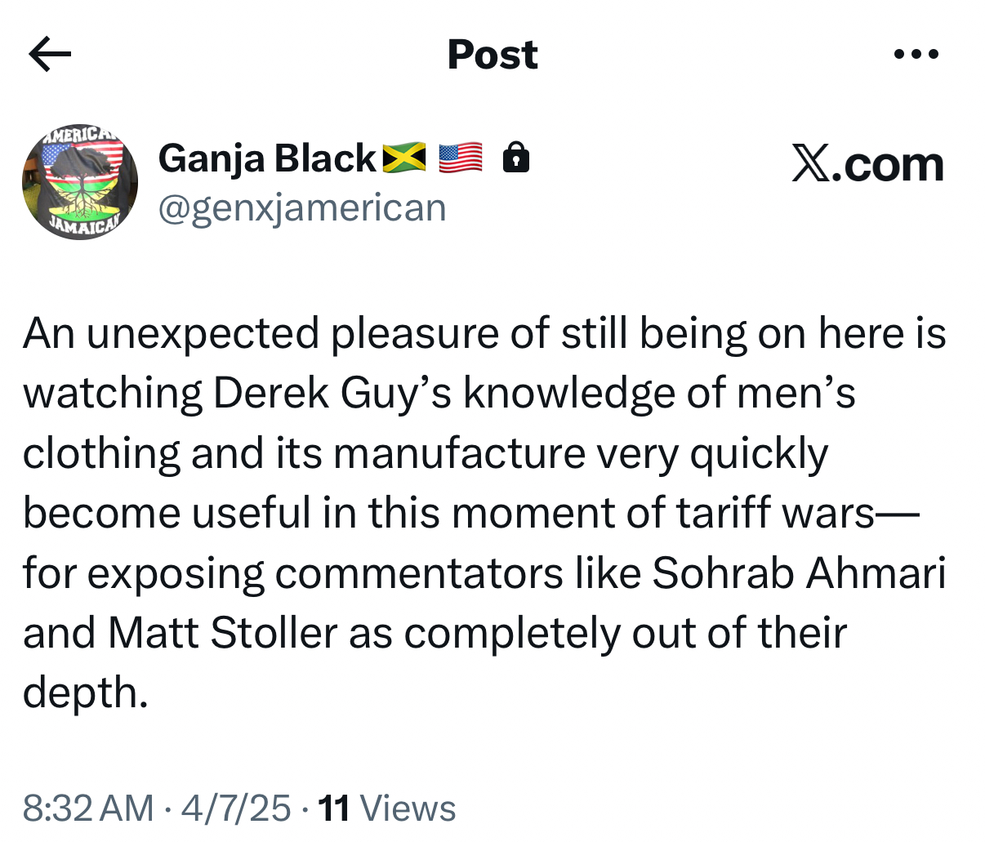This screenshot has width=985, height=842.
Task: Click the 8:32 AM timestamp
Action: [88, 809]
